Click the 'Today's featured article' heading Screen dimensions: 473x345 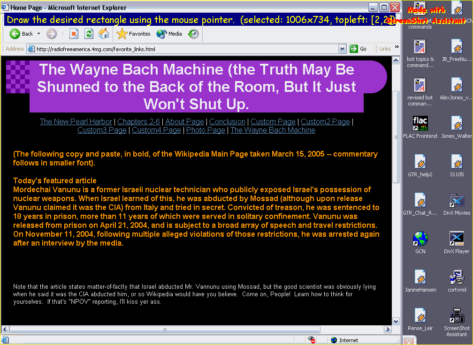pos(54,180)
